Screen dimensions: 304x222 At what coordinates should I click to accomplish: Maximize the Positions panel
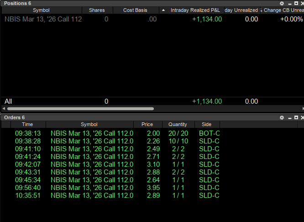click(296, 3)
